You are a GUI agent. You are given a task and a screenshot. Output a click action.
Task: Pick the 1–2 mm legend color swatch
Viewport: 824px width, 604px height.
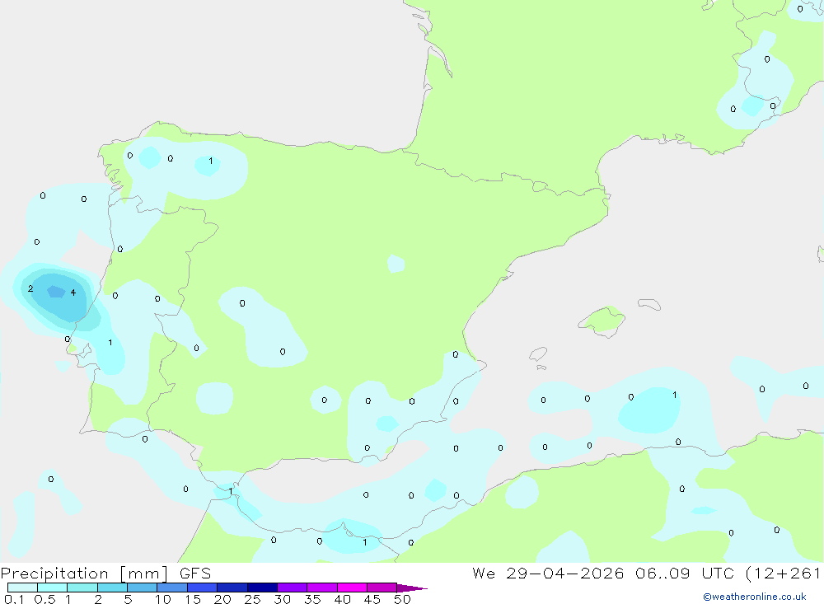click(82, 588)
